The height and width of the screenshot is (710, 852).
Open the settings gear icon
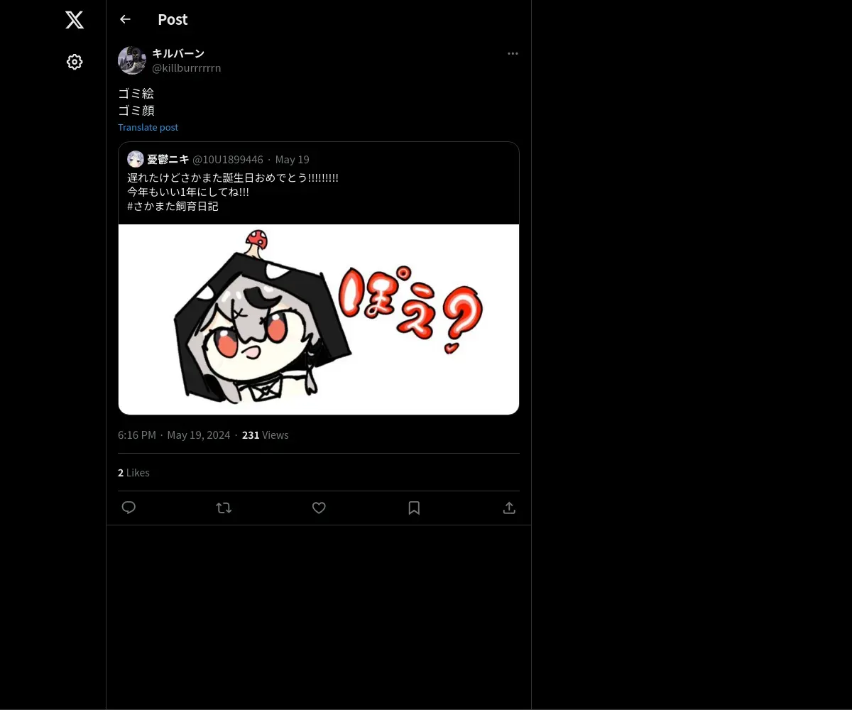(75, 62)
